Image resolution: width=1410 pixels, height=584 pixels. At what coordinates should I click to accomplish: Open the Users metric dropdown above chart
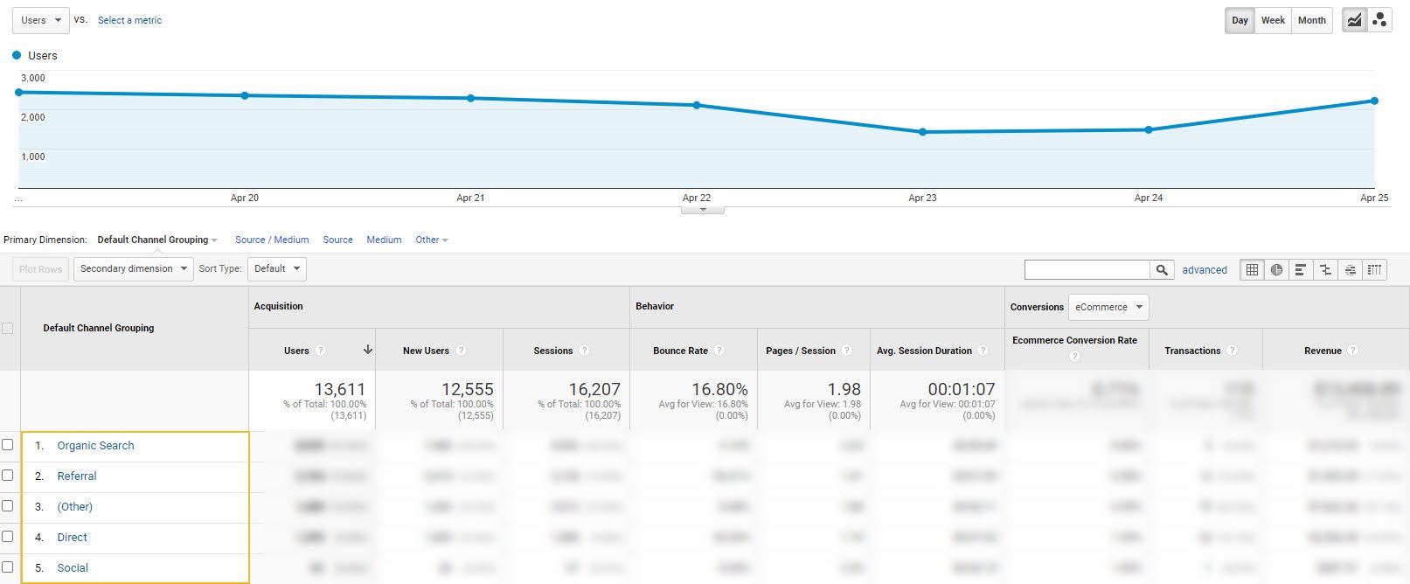[42, 20]
